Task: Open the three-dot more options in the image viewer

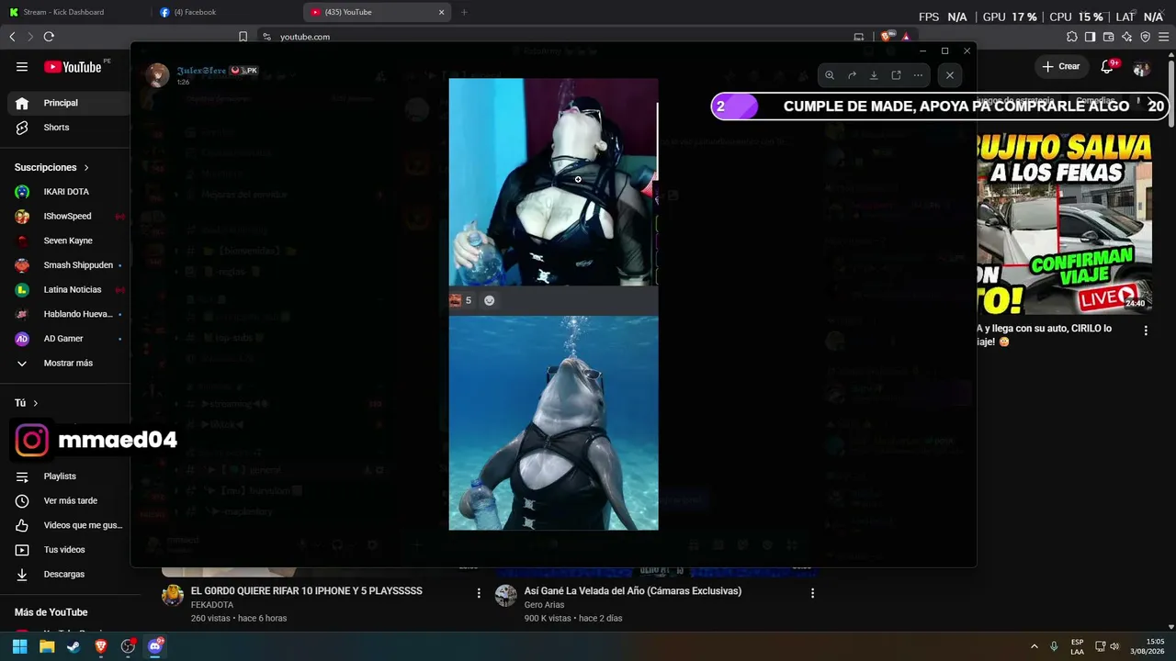Action: [918, 75]
